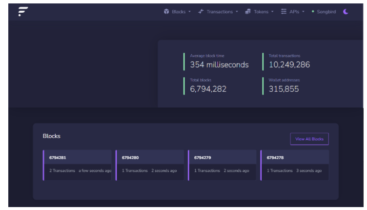Toggle dark mode with the moon icon
This screenshot has height=210, width=367.
click(x=346, y=12)
